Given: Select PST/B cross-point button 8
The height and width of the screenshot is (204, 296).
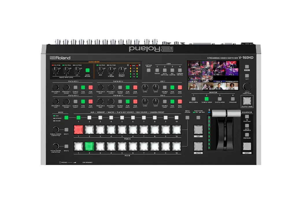Looking at the screenshot, I should (x=155, y=146).
